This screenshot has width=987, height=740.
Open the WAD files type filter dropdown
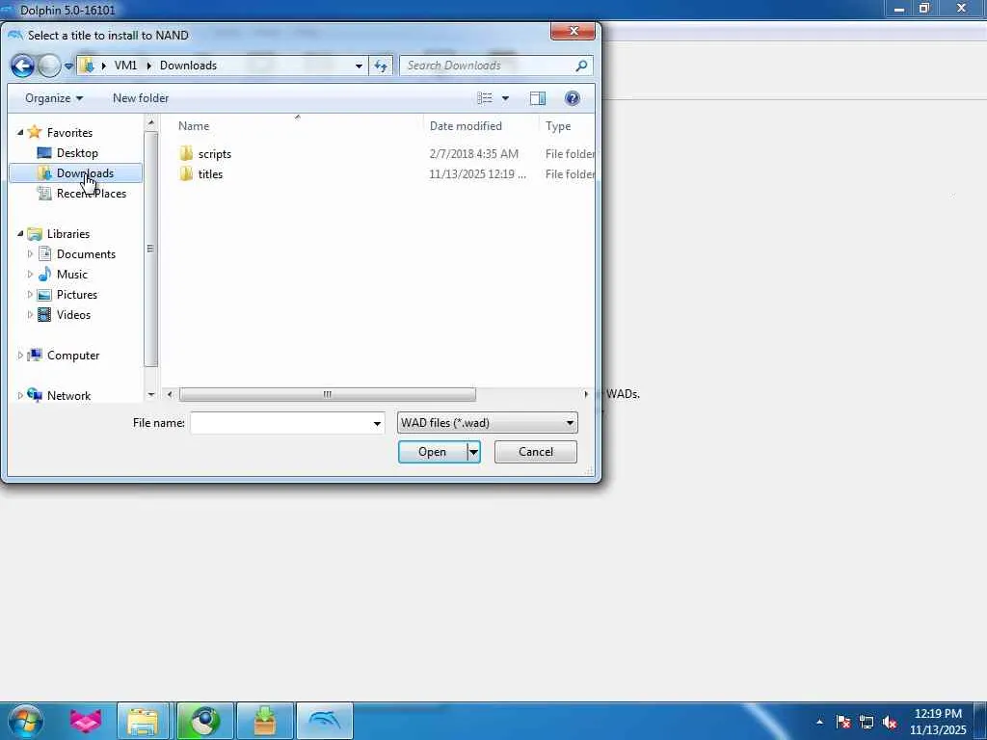(487, 423)
